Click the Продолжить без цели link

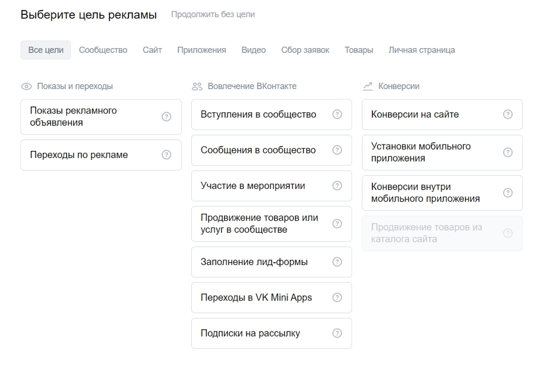tap(213, 14)
